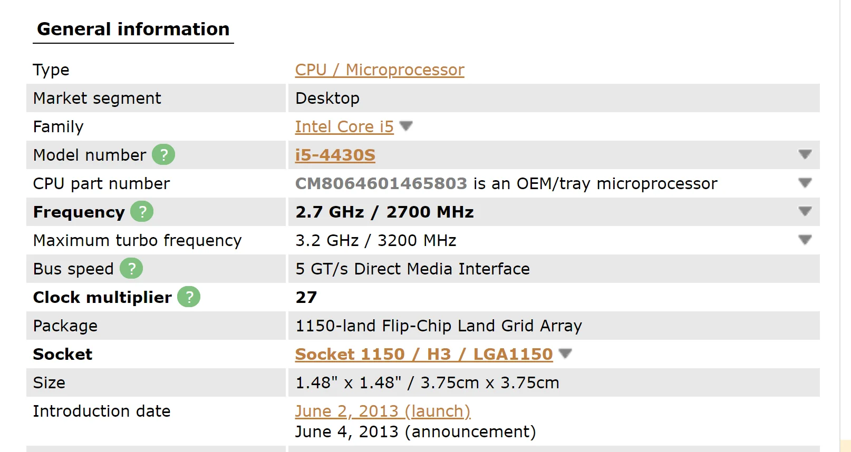
Task: Follow the Intel Core i5 link
Action: click(x=344, y=126)
